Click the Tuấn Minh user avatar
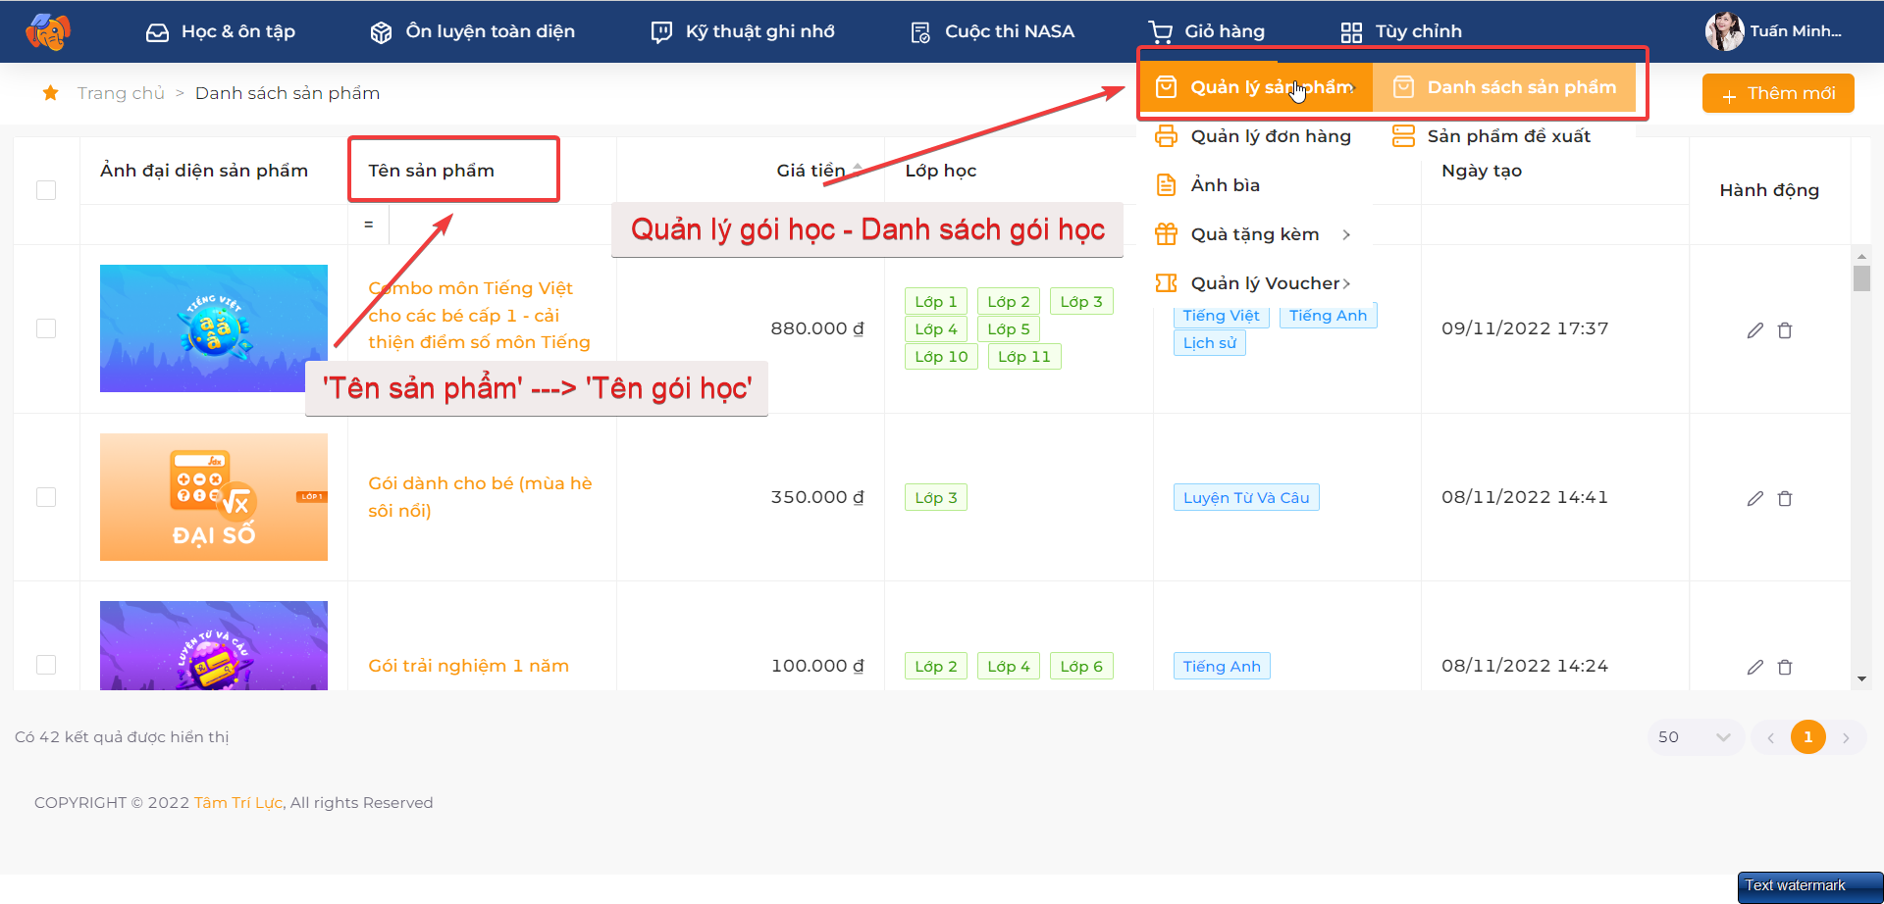Viewport: 1884px width, 904px height. tap(1724, 31)
